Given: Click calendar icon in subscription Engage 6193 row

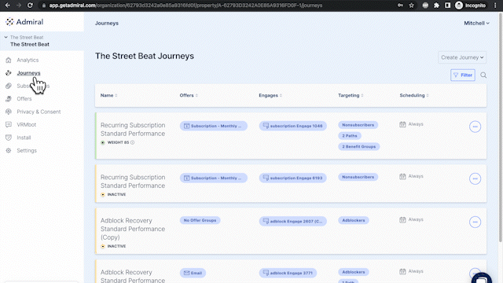Looking at the screenshot, I should point(402,176).
